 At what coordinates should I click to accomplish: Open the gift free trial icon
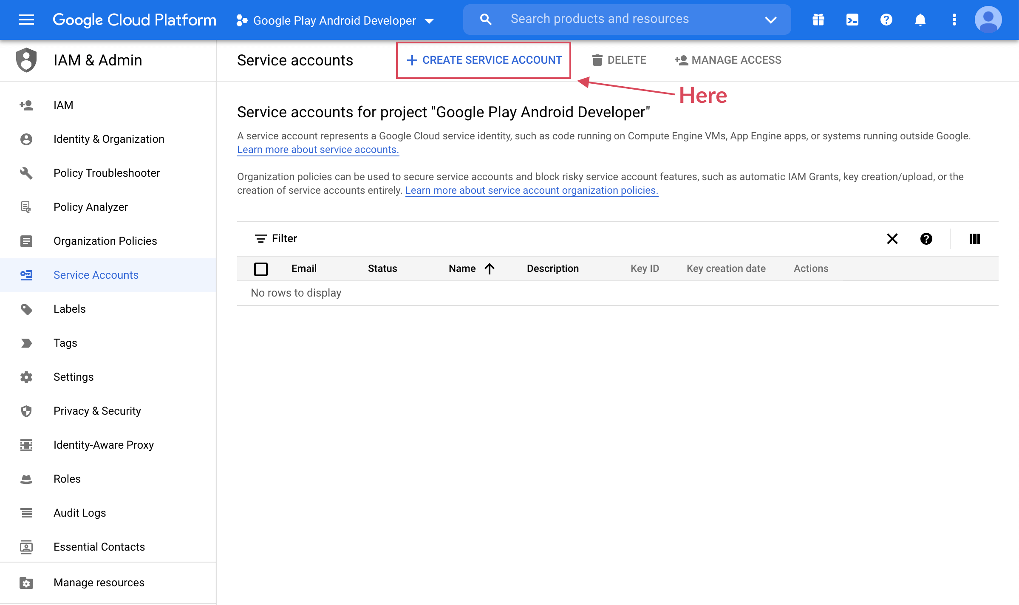click(818, 20)
